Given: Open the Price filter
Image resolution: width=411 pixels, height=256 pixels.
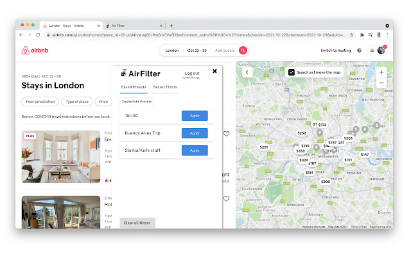Looking at the screenshot, I should [103, 102].
